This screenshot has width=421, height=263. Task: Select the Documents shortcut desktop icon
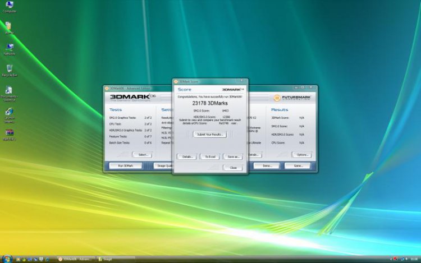(x=10, y=94)
